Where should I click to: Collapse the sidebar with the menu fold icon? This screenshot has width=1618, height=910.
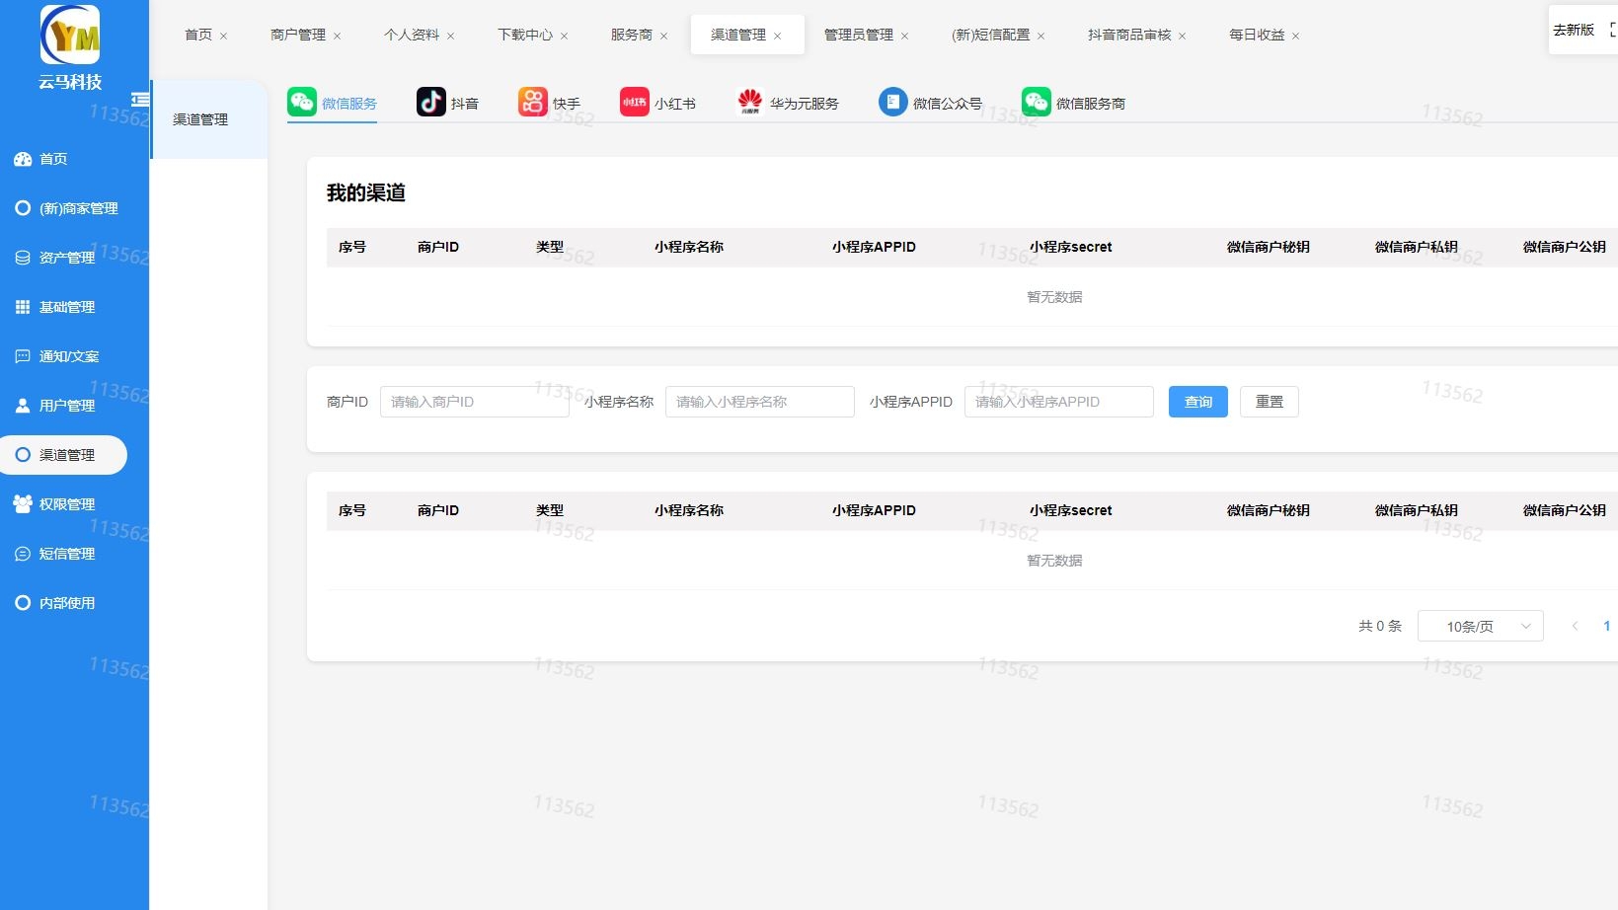tap(140, 100)
